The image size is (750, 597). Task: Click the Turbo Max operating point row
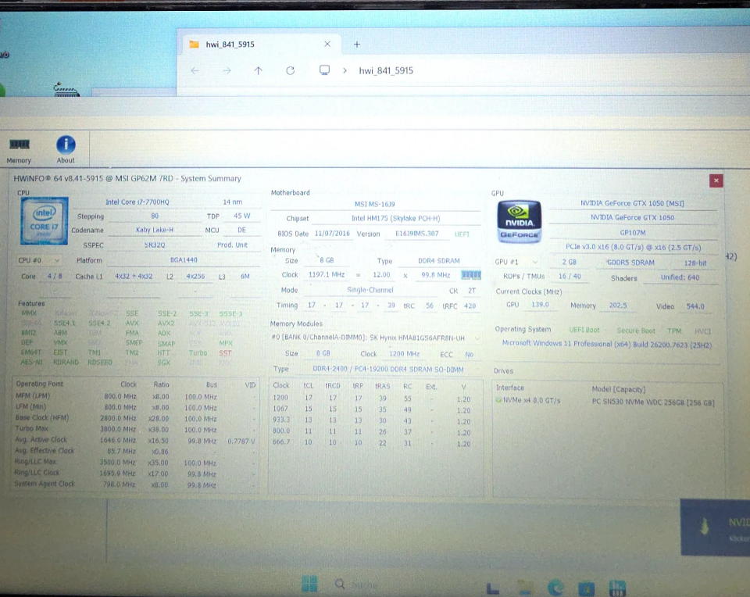(x=135, y=429)
